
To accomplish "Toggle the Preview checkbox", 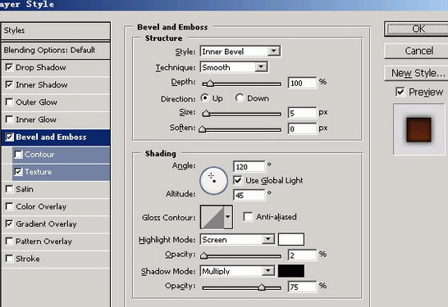I will coord(400,92).
